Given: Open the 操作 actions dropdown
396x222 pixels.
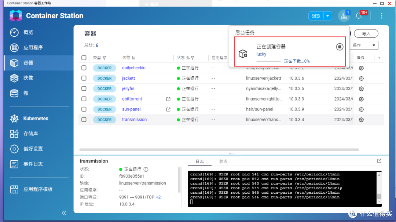Looking at the screenshot, I should [x=364, y=45].
